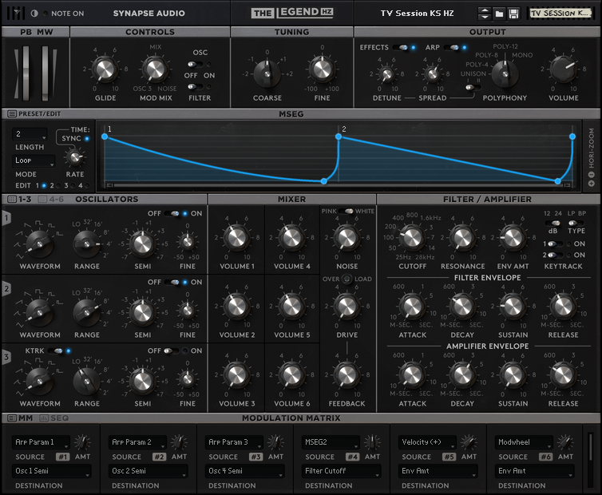This screenshot has width=602, height=495.
Task: Toggle oscillator 2 OFF/ON switch
Action: click(171, 282)
